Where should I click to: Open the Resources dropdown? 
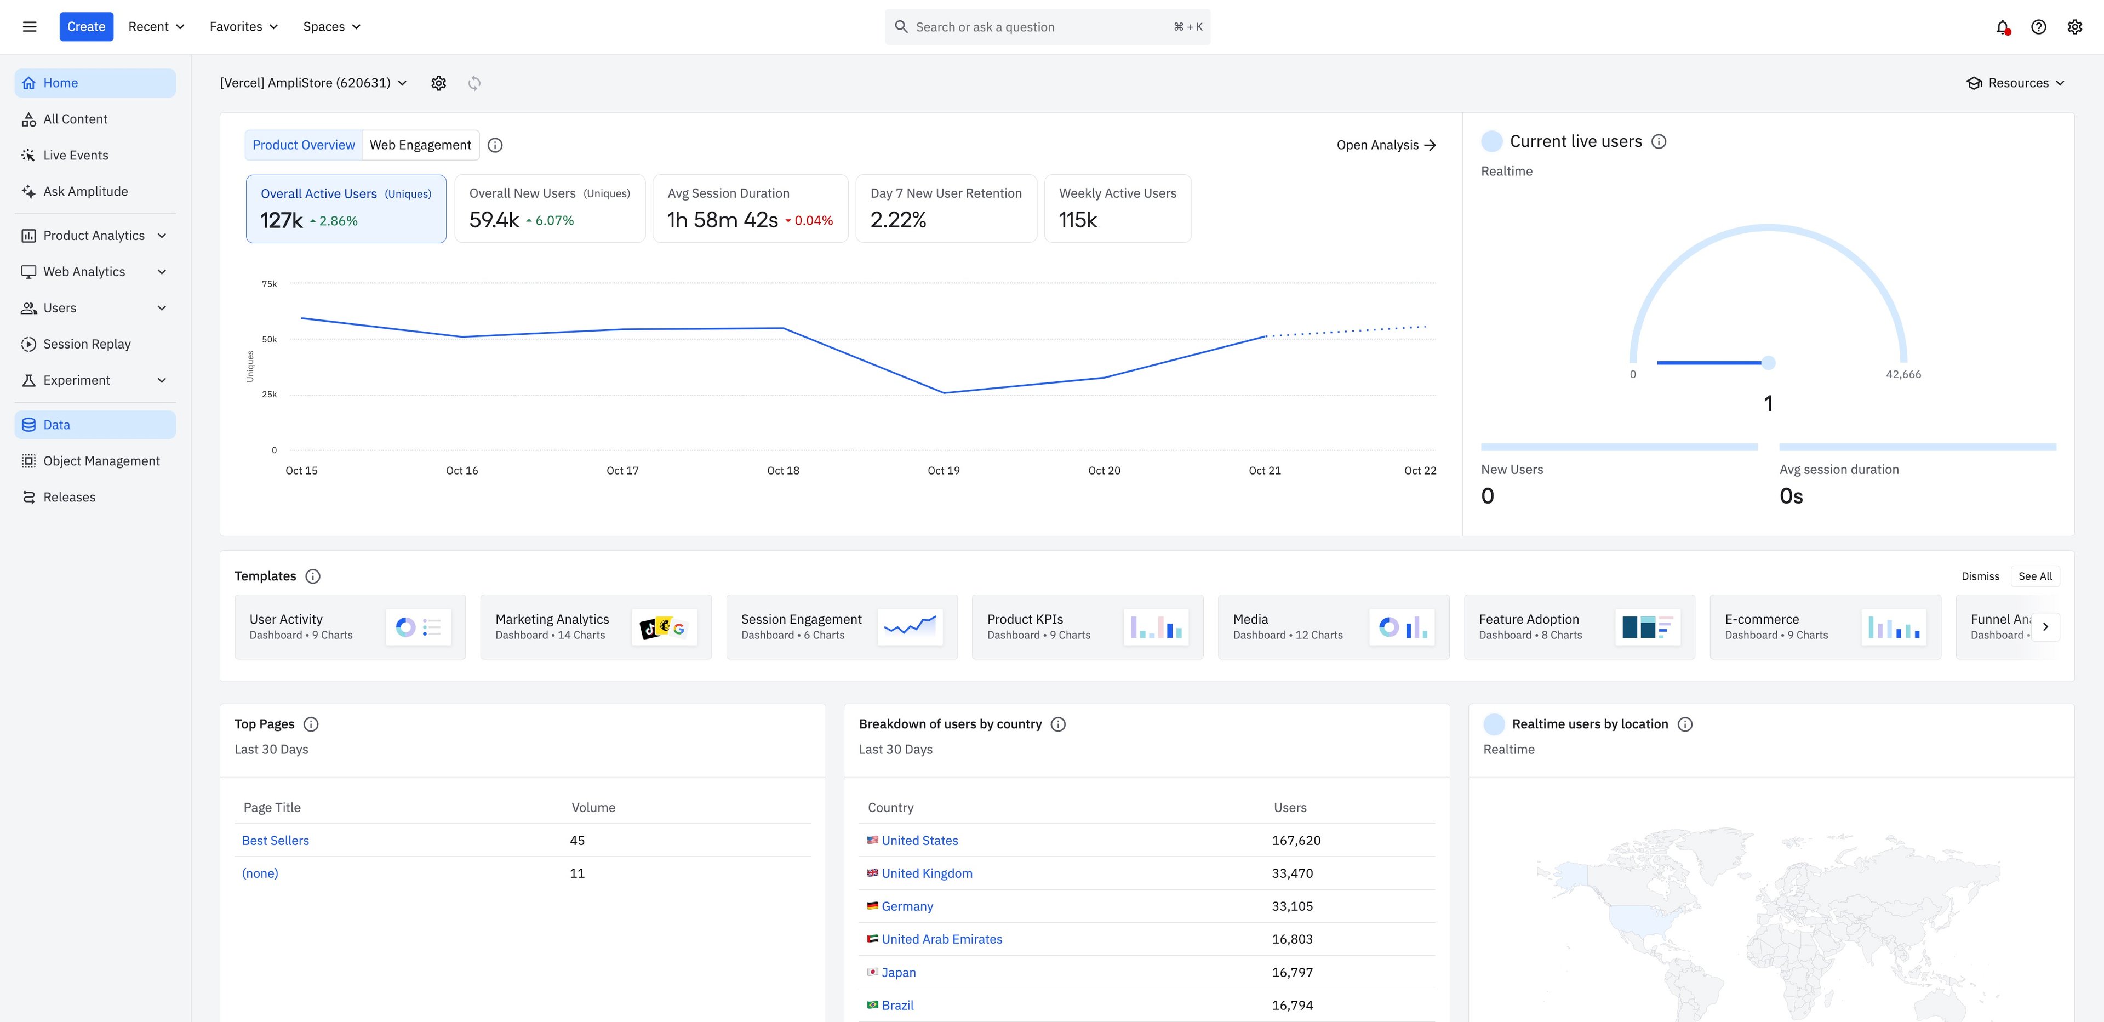click(x=2016, y=83)
